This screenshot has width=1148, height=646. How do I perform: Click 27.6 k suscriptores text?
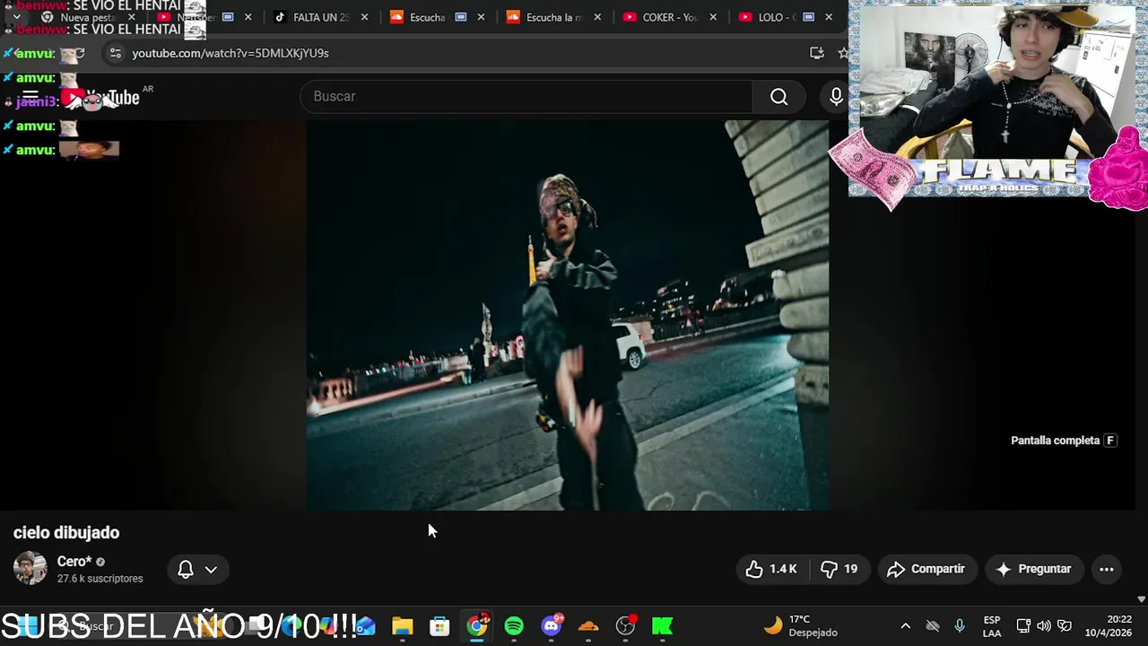(100, 579)
